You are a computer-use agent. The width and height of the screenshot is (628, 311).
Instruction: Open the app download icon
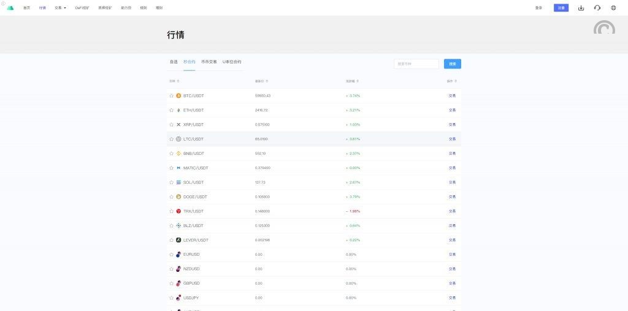click(x=581, y=7)
